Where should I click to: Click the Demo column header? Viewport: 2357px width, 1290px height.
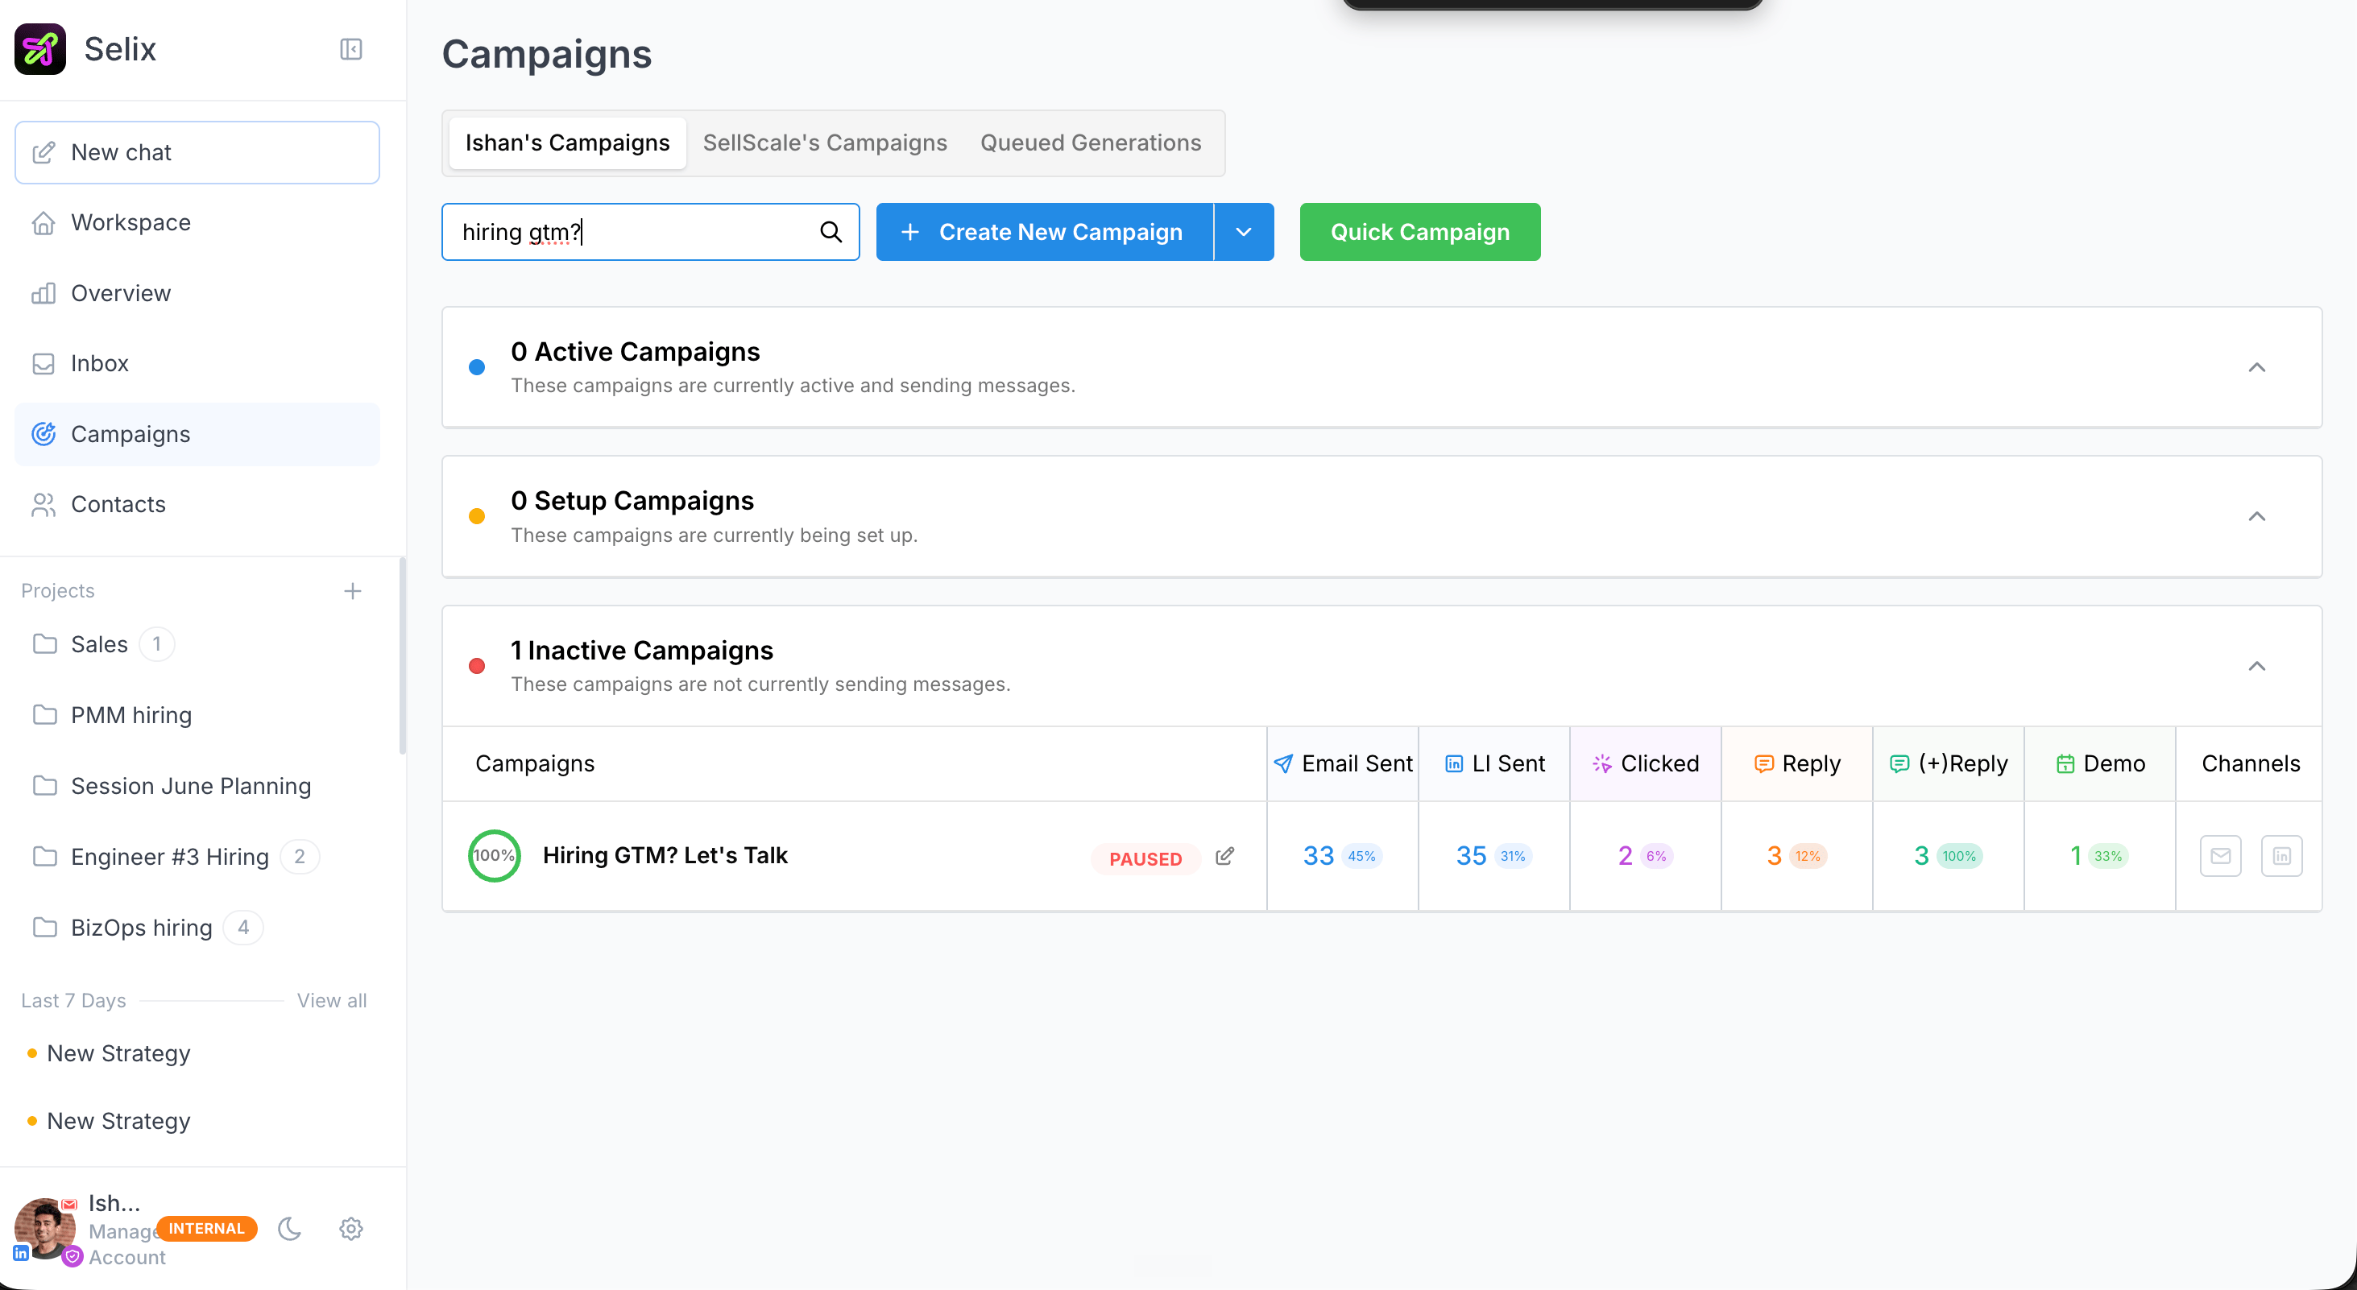click(x=2100, y=764)
